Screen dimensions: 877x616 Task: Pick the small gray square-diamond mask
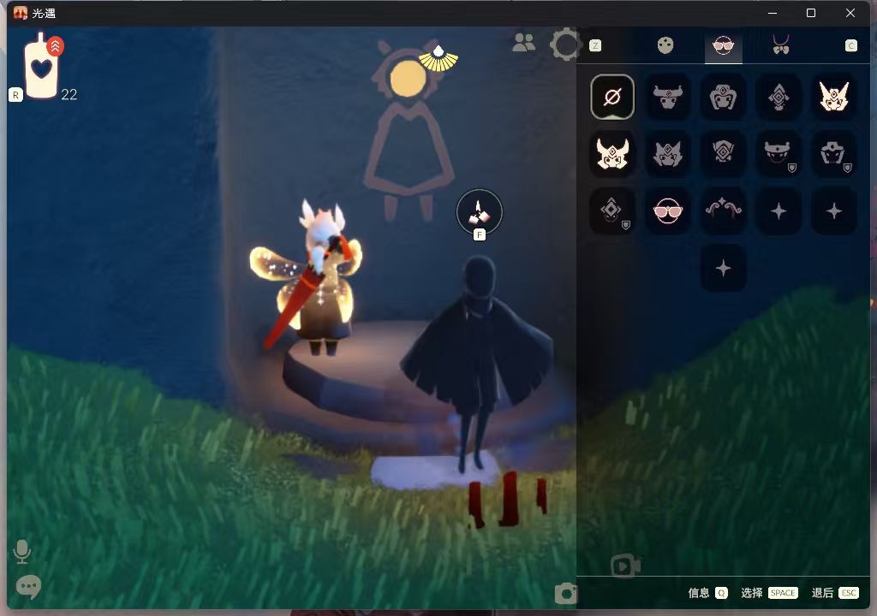click(x=723, y=154)
